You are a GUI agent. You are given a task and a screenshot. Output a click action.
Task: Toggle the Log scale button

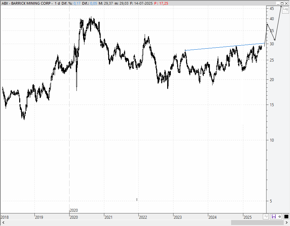pyautogui.click(x=286, y=9)
